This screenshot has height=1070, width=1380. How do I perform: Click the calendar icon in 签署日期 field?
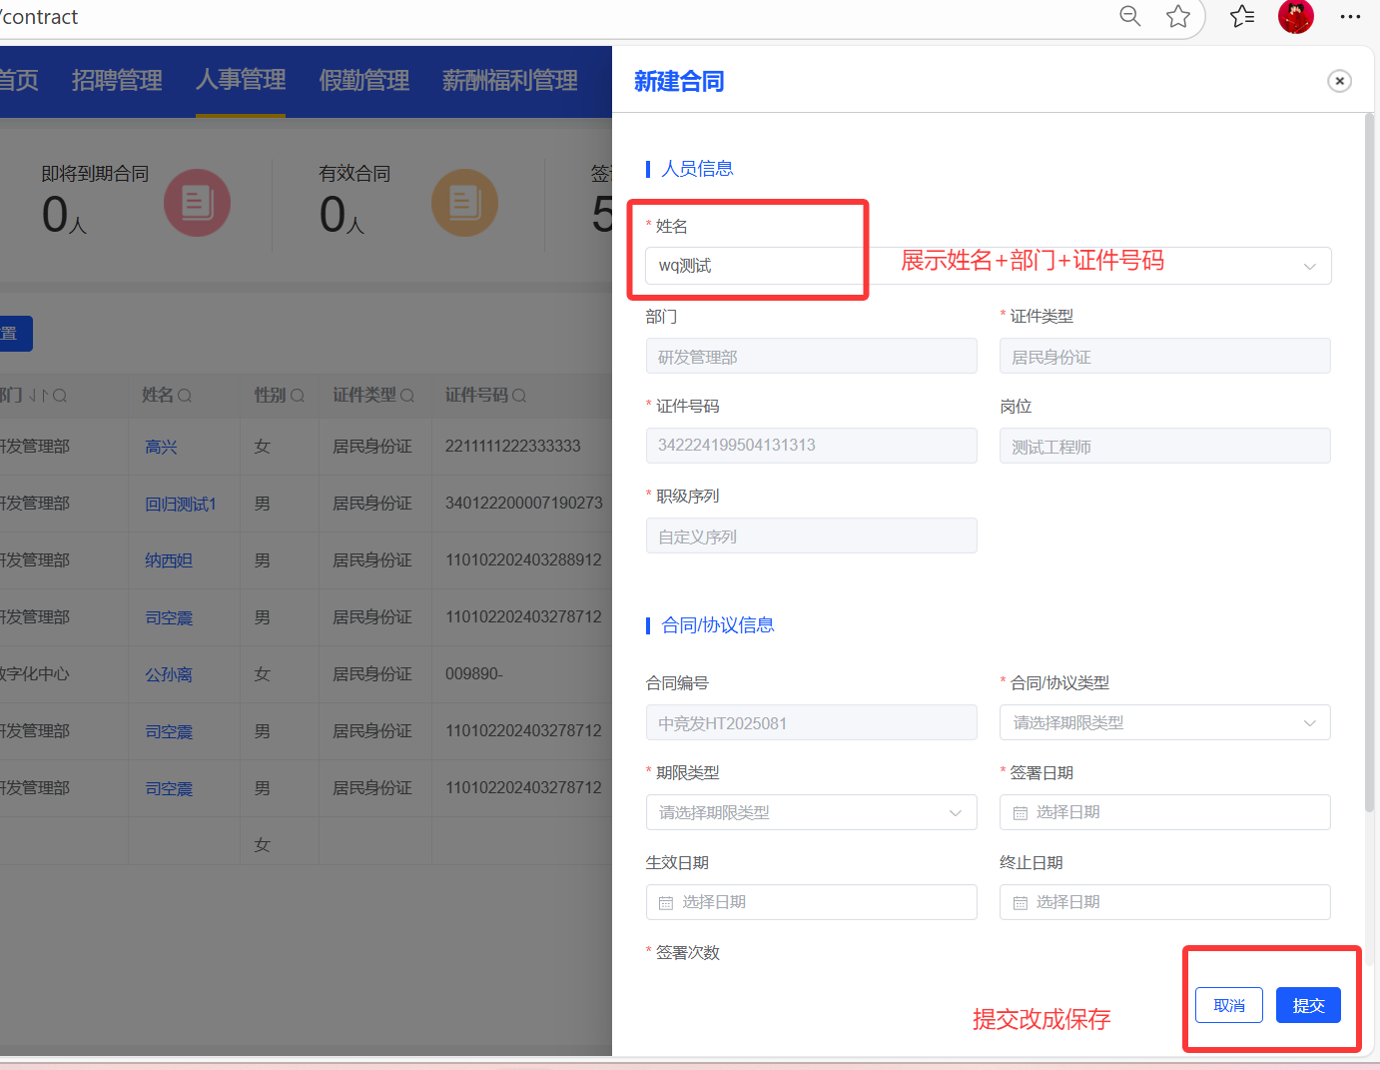click(1020, 813)
